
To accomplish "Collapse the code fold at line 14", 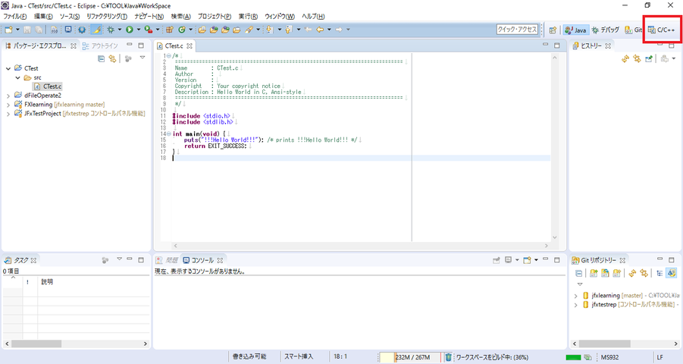I will (x=169, y=133).
